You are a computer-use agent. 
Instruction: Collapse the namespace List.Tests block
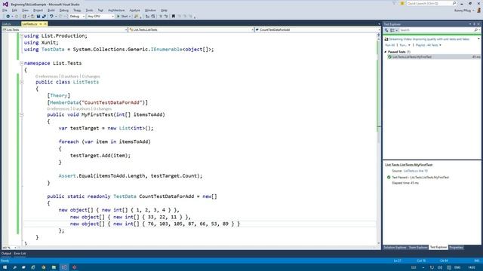point(22,63)
